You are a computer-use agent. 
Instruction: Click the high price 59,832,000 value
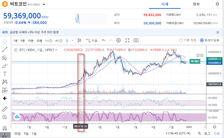click(152, 15)
